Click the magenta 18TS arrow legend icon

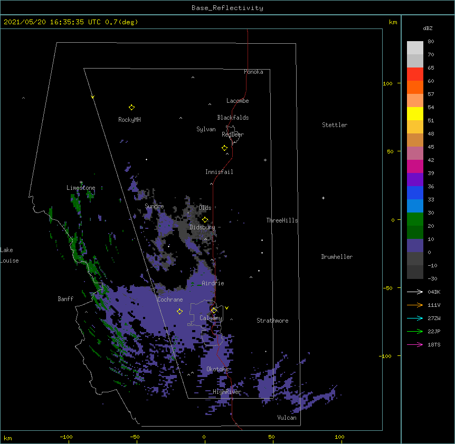415,344
